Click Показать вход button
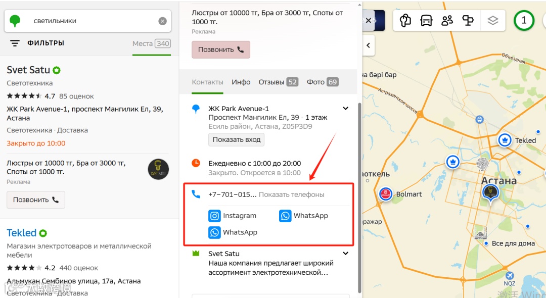 (237, 139)
